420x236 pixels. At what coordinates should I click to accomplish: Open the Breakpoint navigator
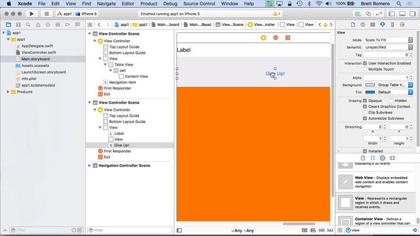click(x=68, y=25)
